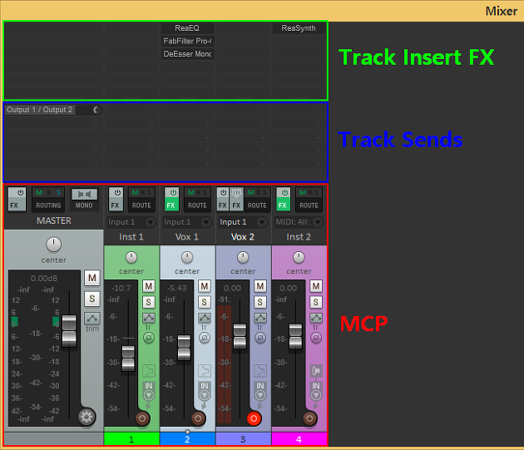Open ReaSynth insert on Inst 2
524x450 pixels.
click(x=299, y=28)
